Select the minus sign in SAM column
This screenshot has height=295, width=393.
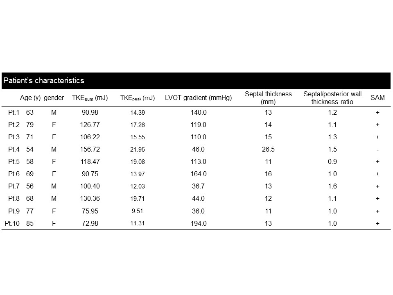377,150
